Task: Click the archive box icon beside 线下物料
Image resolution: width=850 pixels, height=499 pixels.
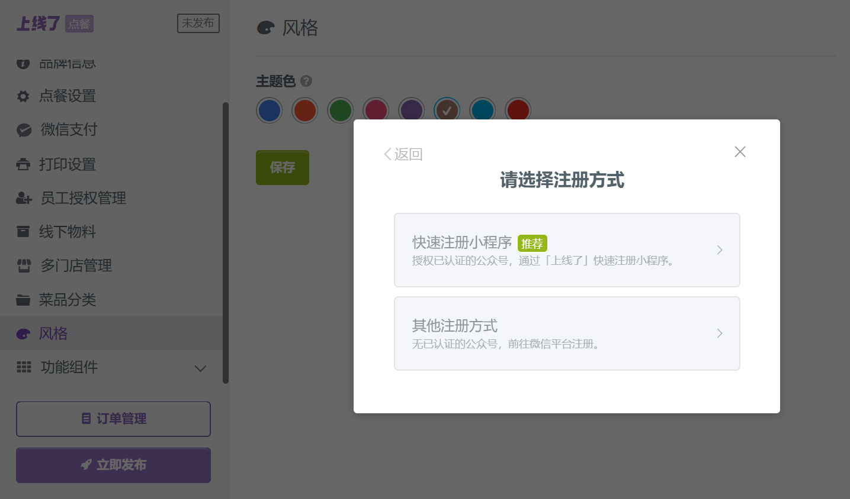Action: point(23,232)
